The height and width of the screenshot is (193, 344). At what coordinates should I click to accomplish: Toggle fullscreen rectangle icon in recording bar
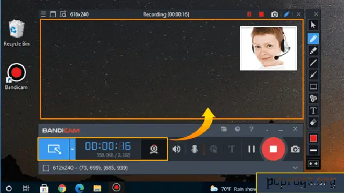tap(53, 14)
